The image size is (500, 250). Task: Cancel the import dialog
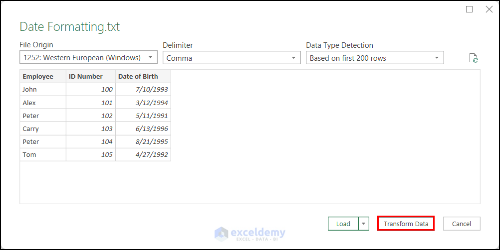coord(462,224)
